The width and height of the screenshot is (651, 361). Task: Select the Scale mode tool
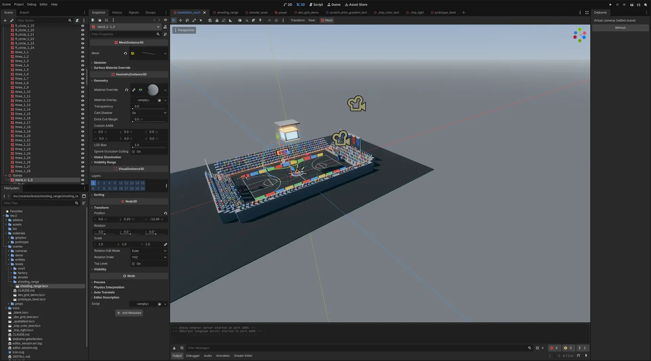click(x=194, y=20)
